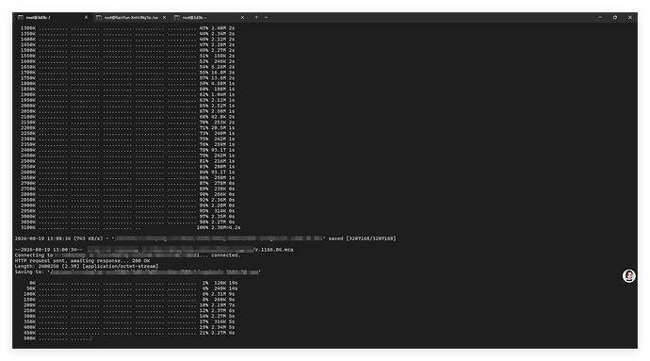Screen dimensions: 650x361
Task: Click the 'r.1166.84.mca' file name
Action: [x=274, y=250]
